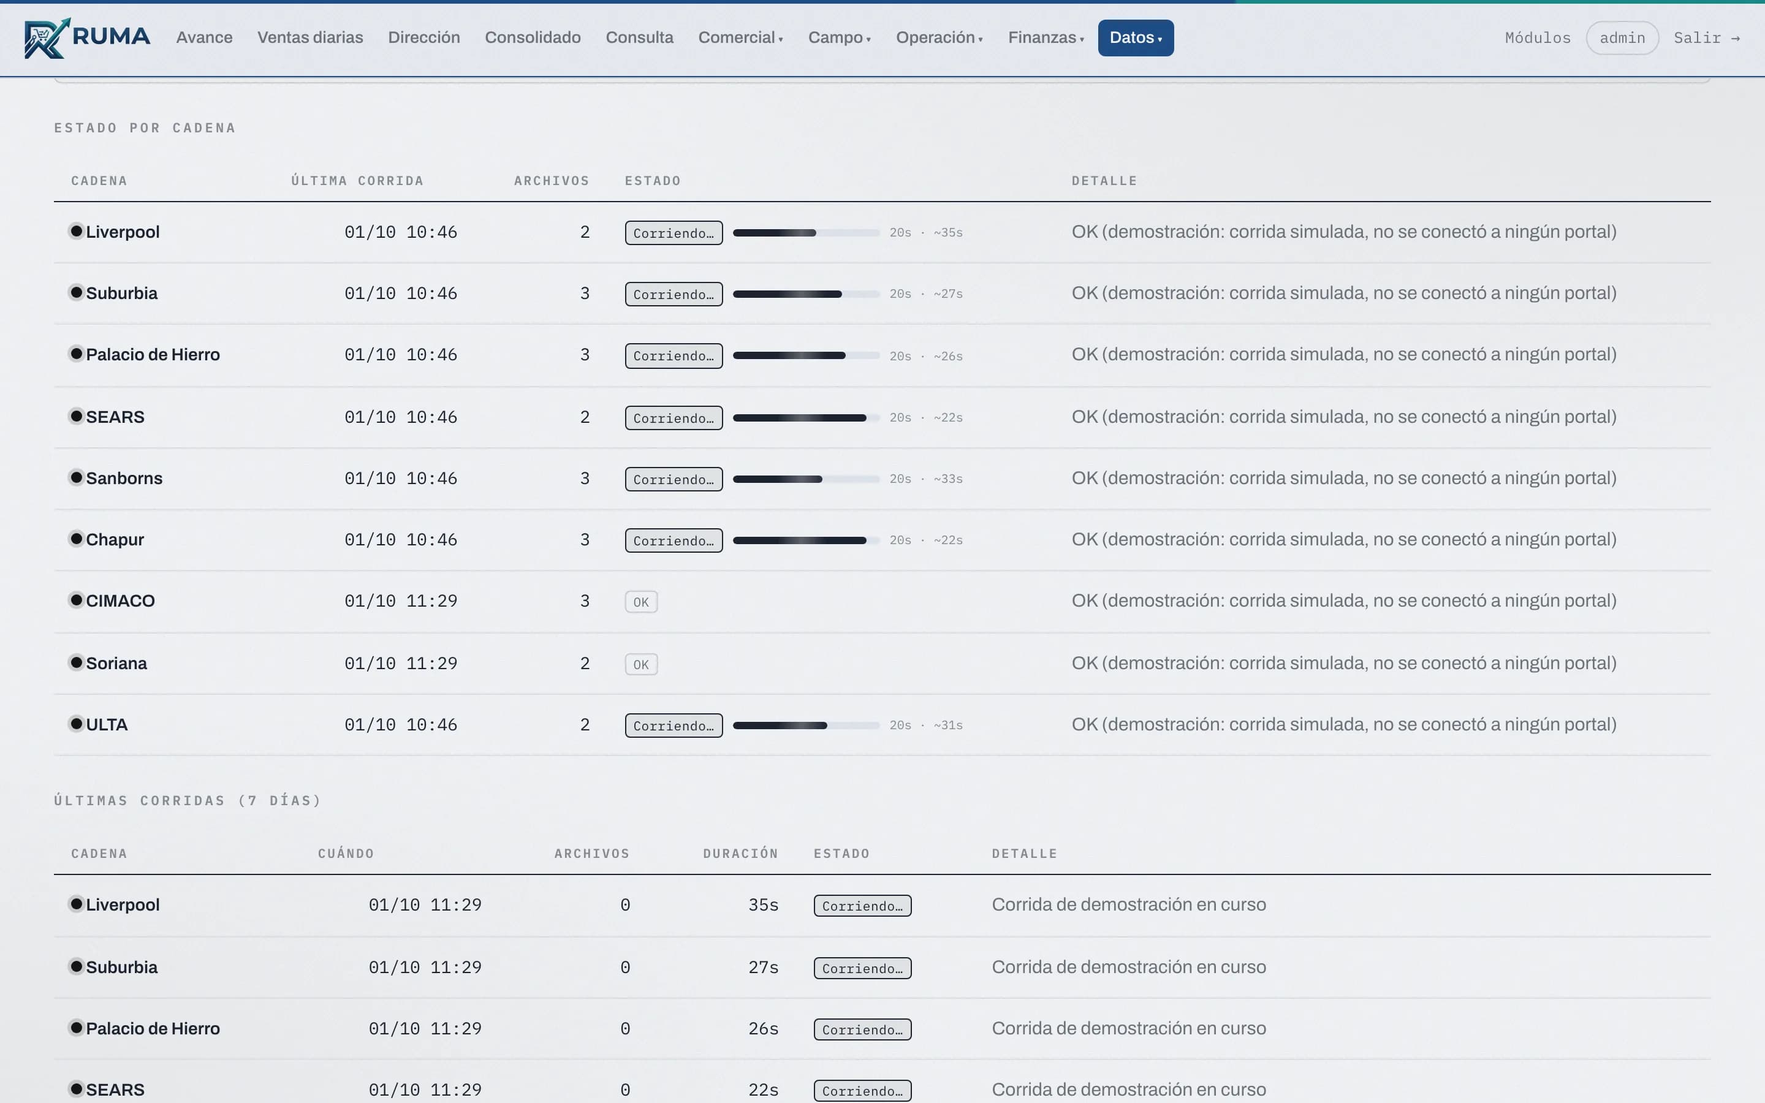Sort by the ÚLTIMA CORRIDA column header
The image size is (1765, 1103).
click(x=357, y=180)
